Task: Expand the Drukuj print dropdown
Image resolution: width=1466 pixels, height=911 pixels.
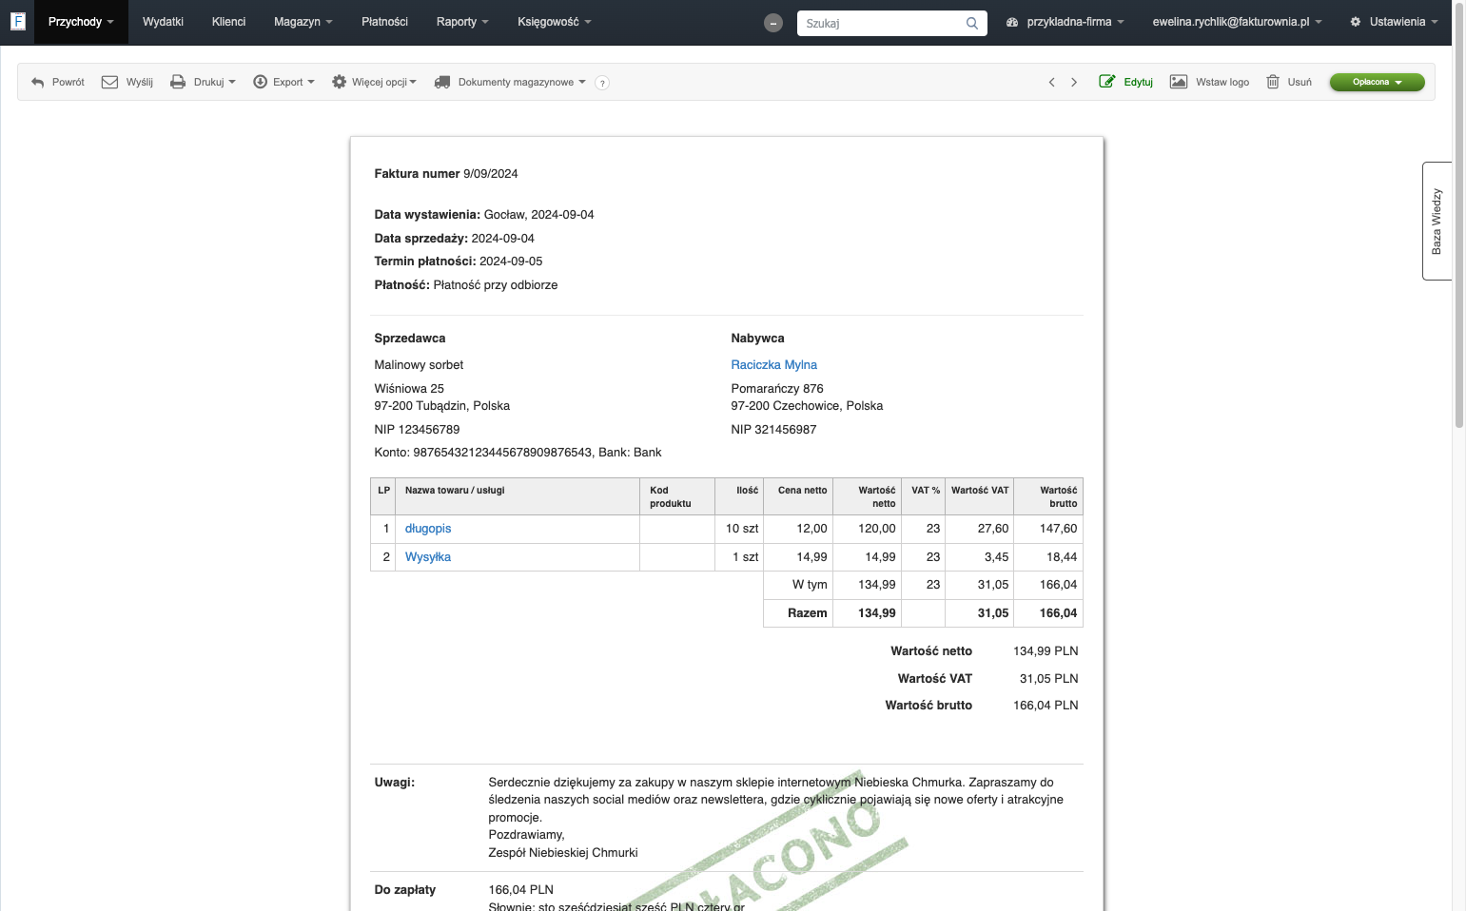Action: [x=203, y=82]
